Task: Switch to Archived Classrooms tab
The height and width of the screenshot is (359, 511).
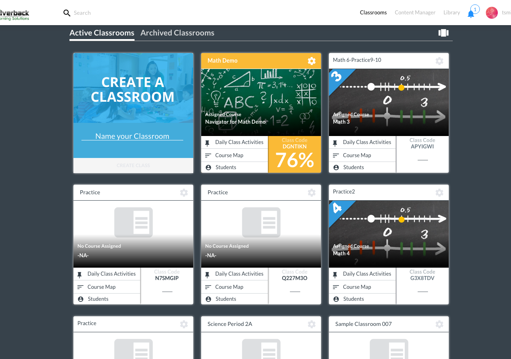Action: coord(177,33)
